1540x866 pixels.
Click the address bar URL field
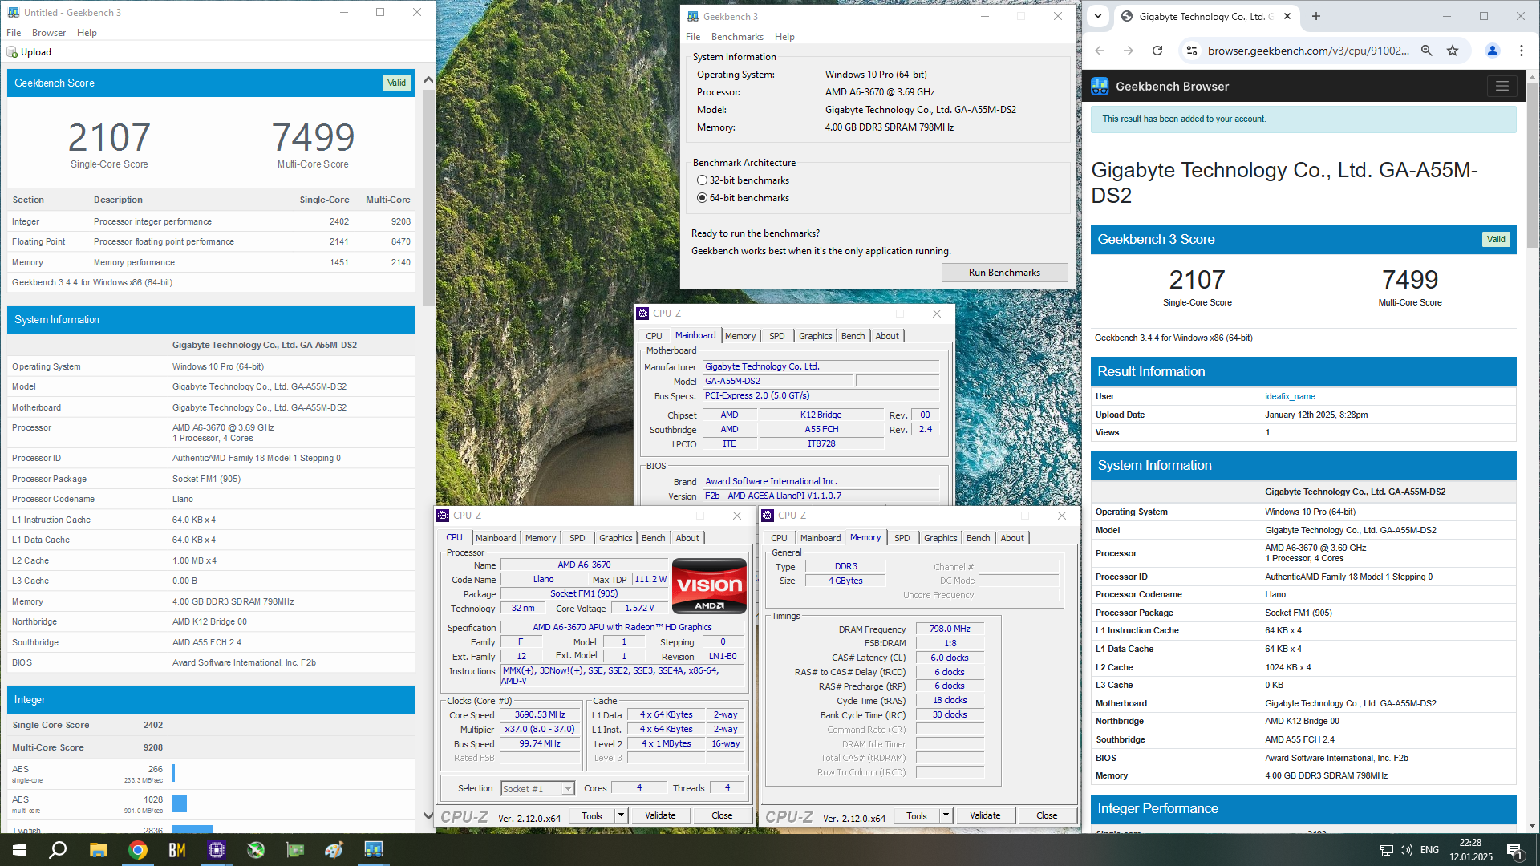[x=1308, y=51]
